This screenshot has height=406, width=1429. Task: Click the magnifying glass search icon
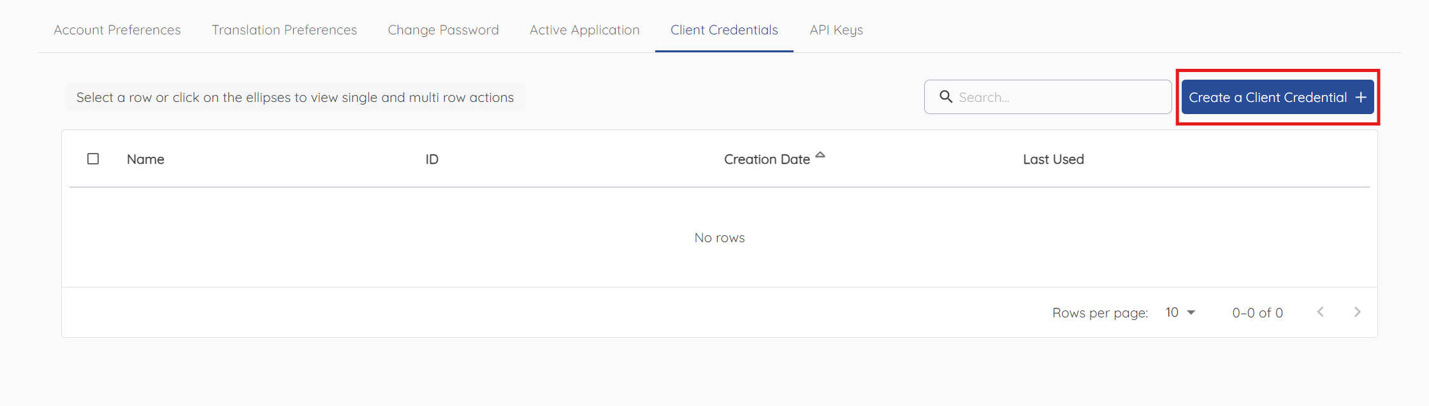tap(946, 97)
